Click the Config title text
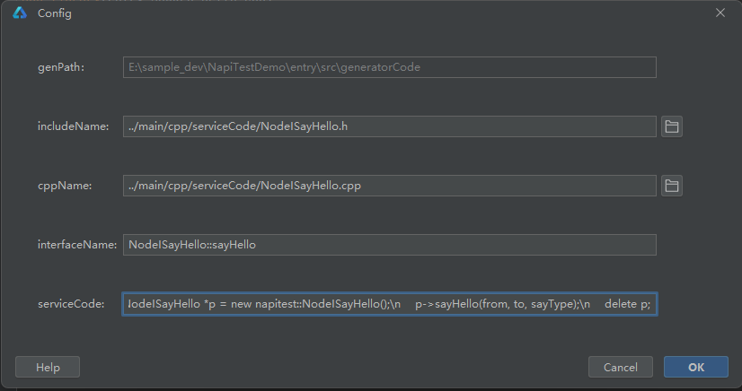 pyautogui.click(x=54, y=13)
